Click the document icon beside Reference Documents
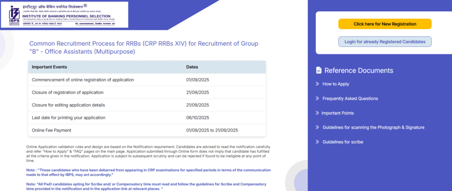 click(319, 70)
